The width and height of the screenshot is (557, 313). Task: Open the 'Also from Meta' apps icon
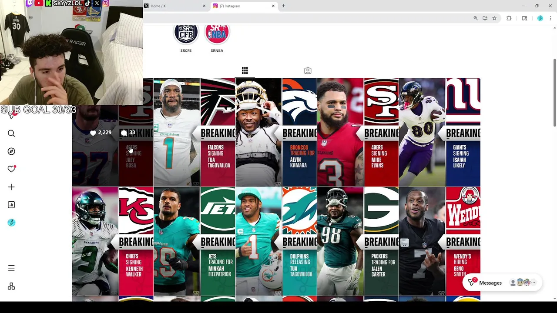click(x=11, y=286)
